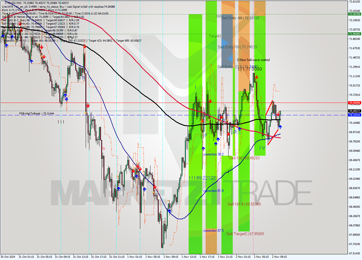Click the 'Sell Entry -50 | 71.74533' label
Image resolution: width=362 pixels, height=260 pixels.
(x=237, y=47)
